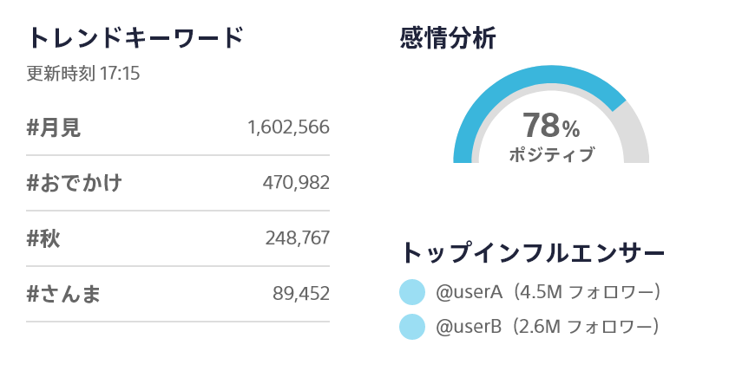Open the #おでかけ trending keyword
729x371 pixels.
75,183
